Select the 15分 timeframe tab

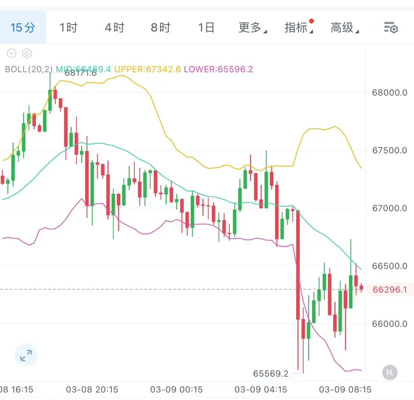22,27
